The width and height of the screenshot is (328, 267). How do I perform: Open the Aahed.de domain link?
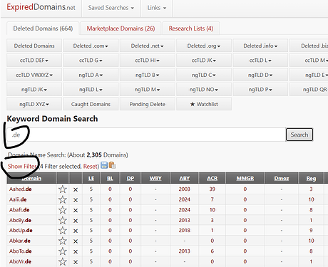21,189
